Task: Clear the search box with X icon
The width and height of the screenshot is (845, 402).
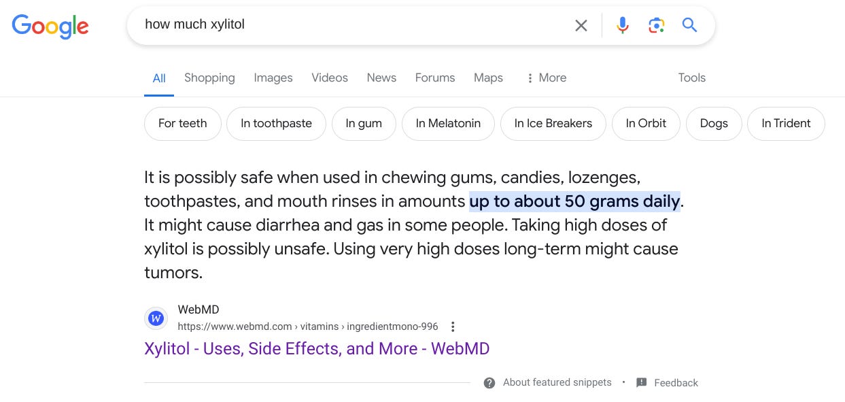Action: (x=581, y=26)
